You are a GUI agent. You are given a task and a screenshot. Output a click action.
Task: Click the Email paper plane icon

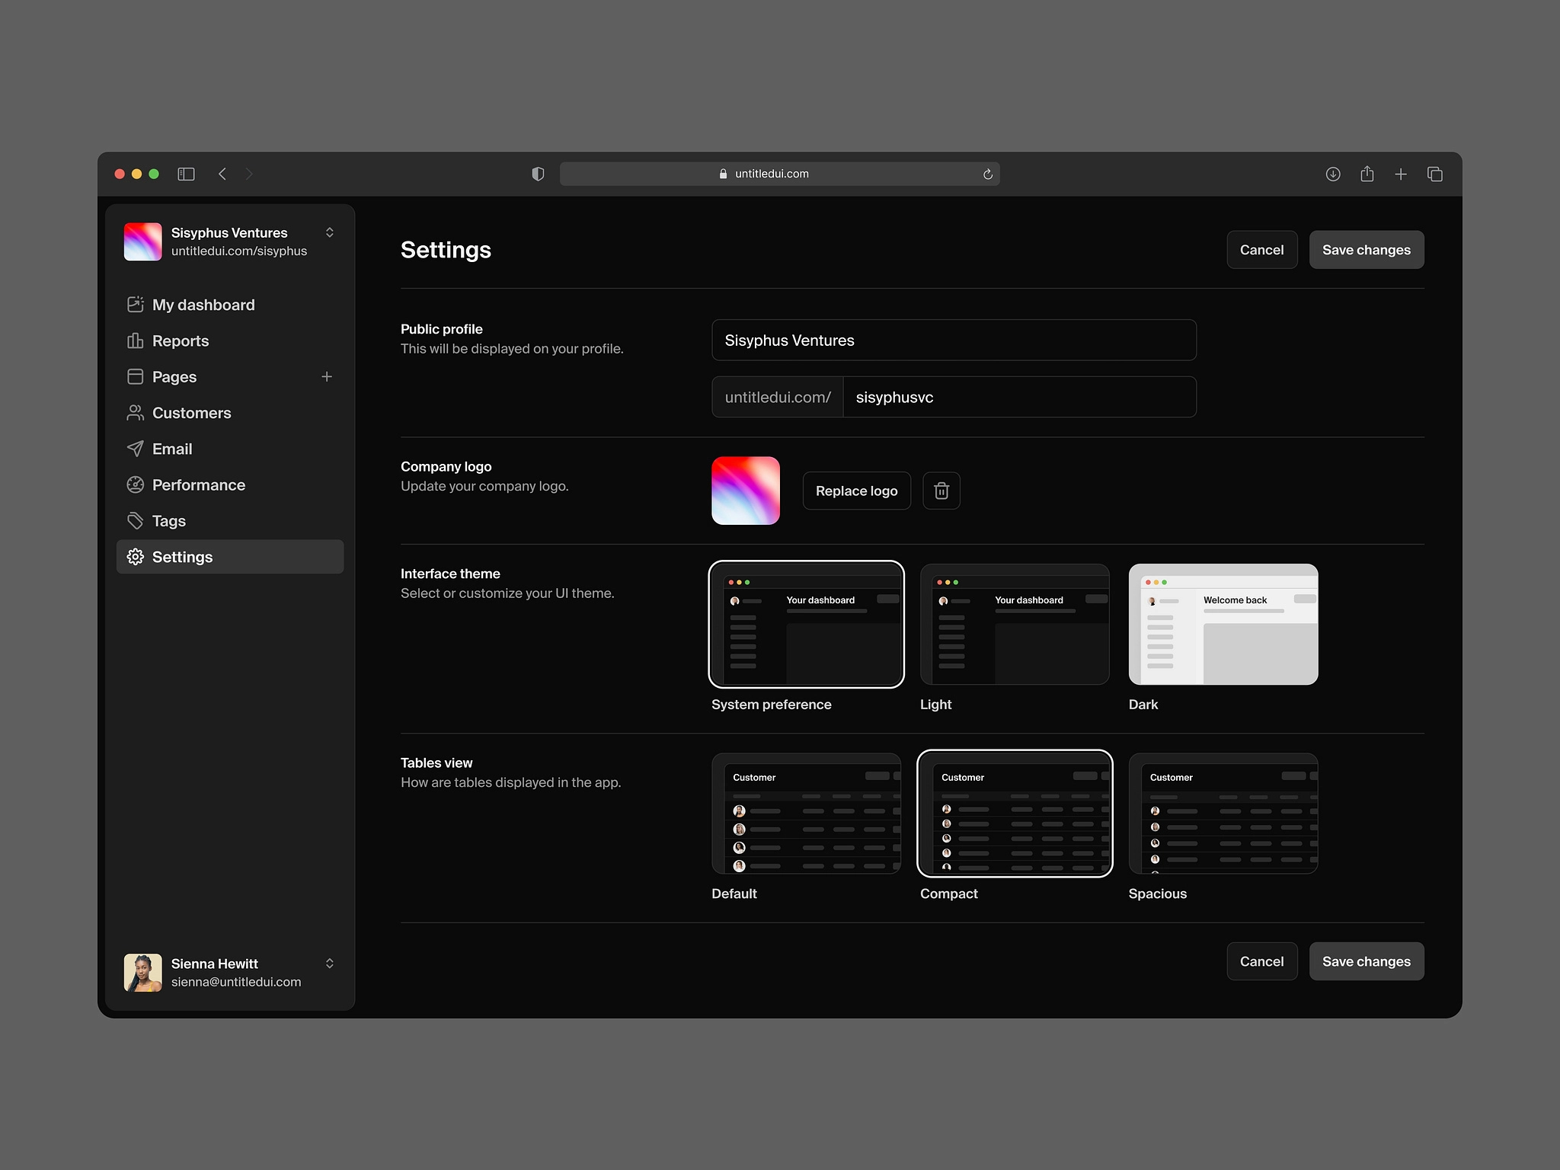pos(135,449)
